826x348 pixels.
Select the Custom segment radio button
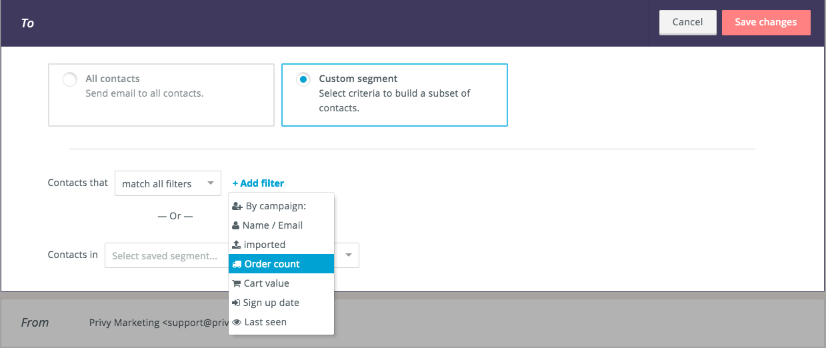tap(303, 79)
